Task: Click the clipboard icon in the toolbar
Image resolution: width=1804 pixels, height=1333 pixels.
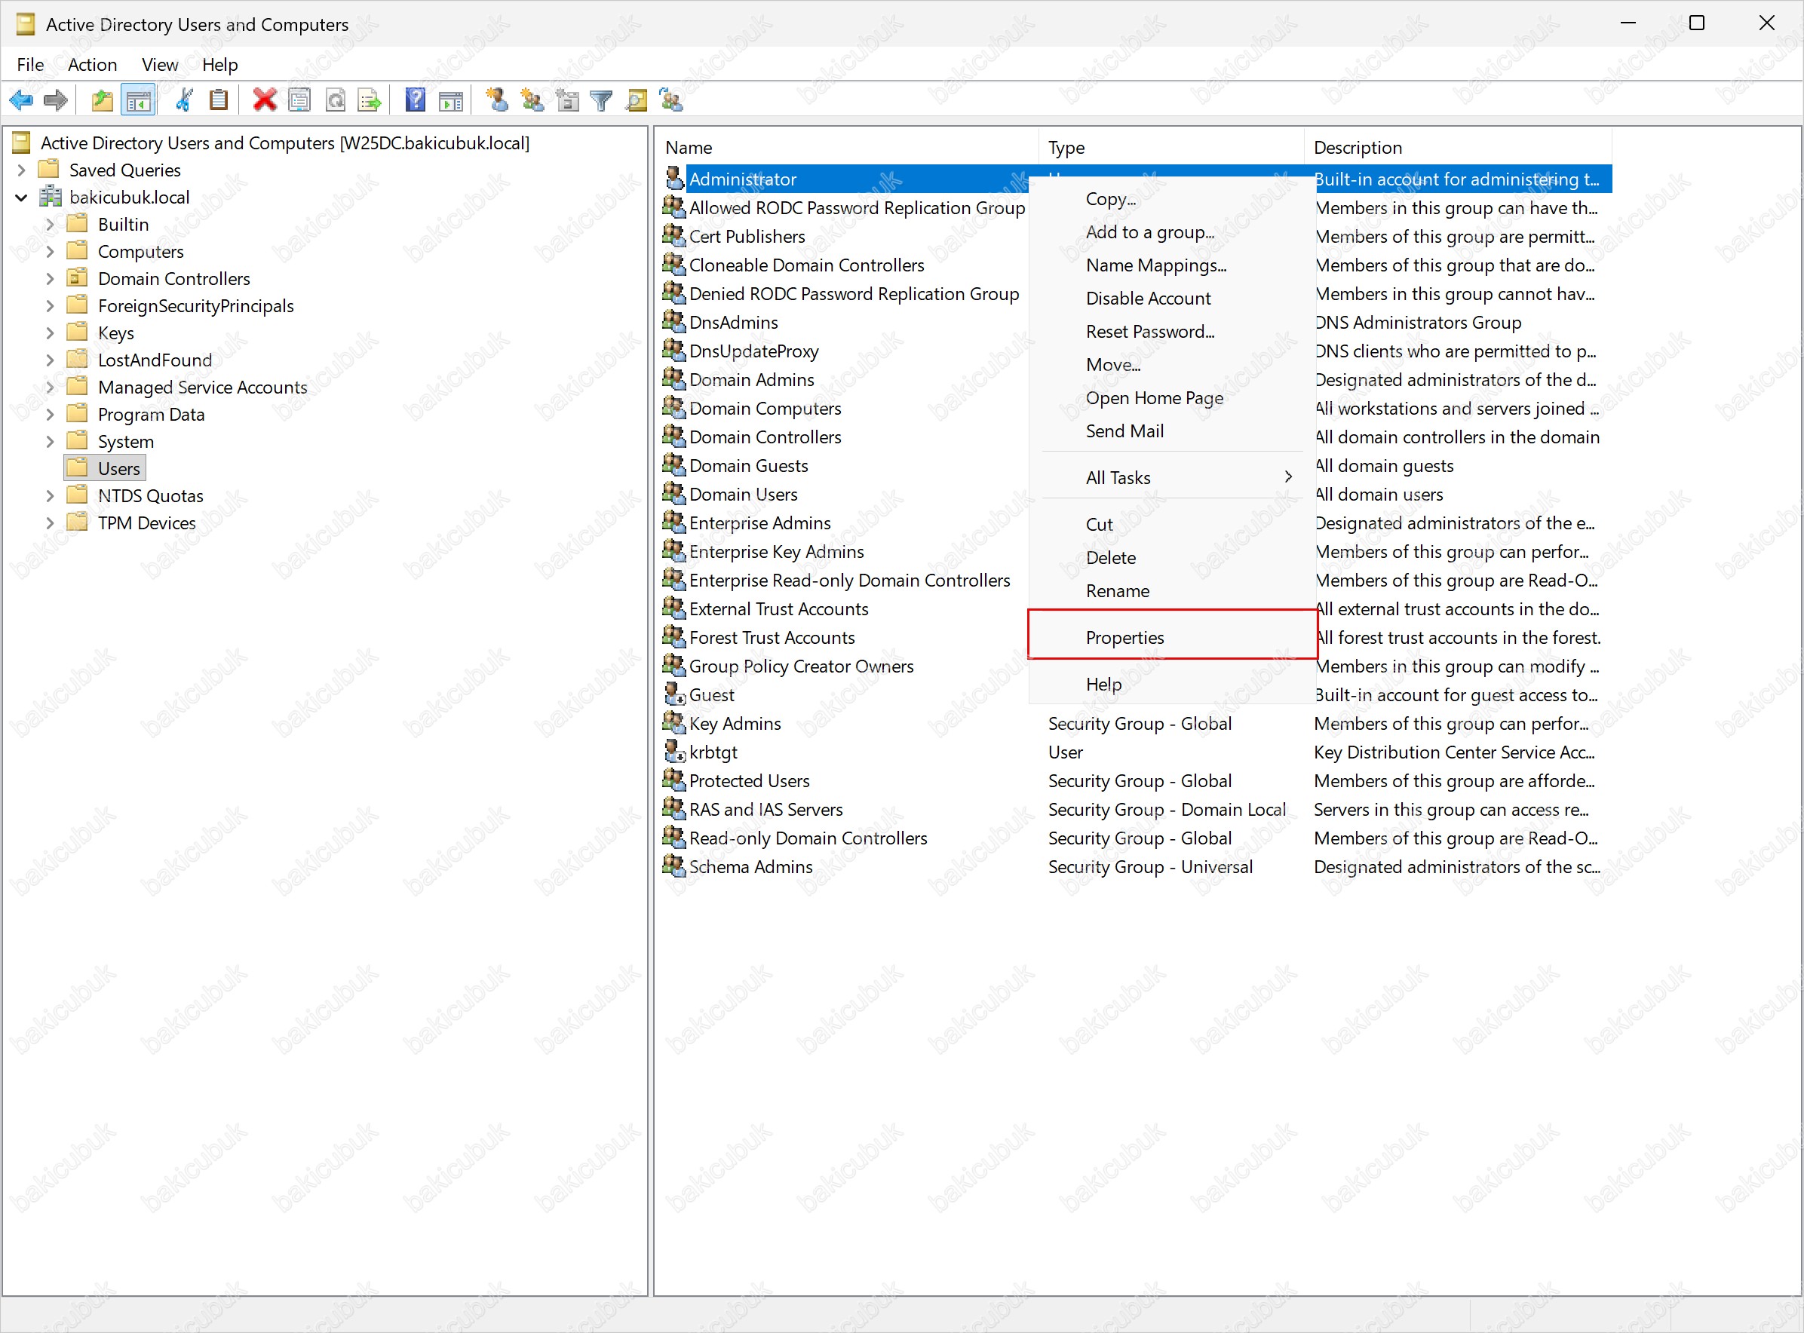Action: [219, 101]
